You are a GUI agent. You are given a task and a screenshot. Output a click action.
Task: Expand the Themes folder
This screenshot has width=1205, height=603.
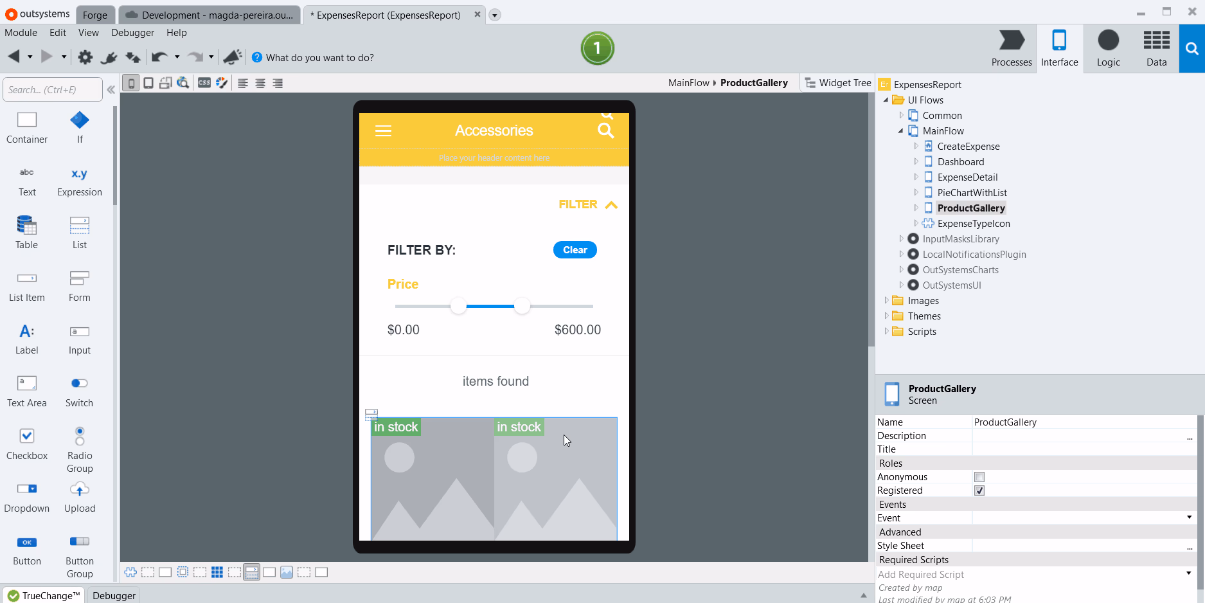click(886, 316)
